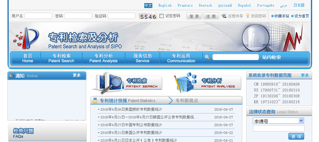Click the 站内检索 site search button
The image size is (319, 142).
click(x=271, y=57)
